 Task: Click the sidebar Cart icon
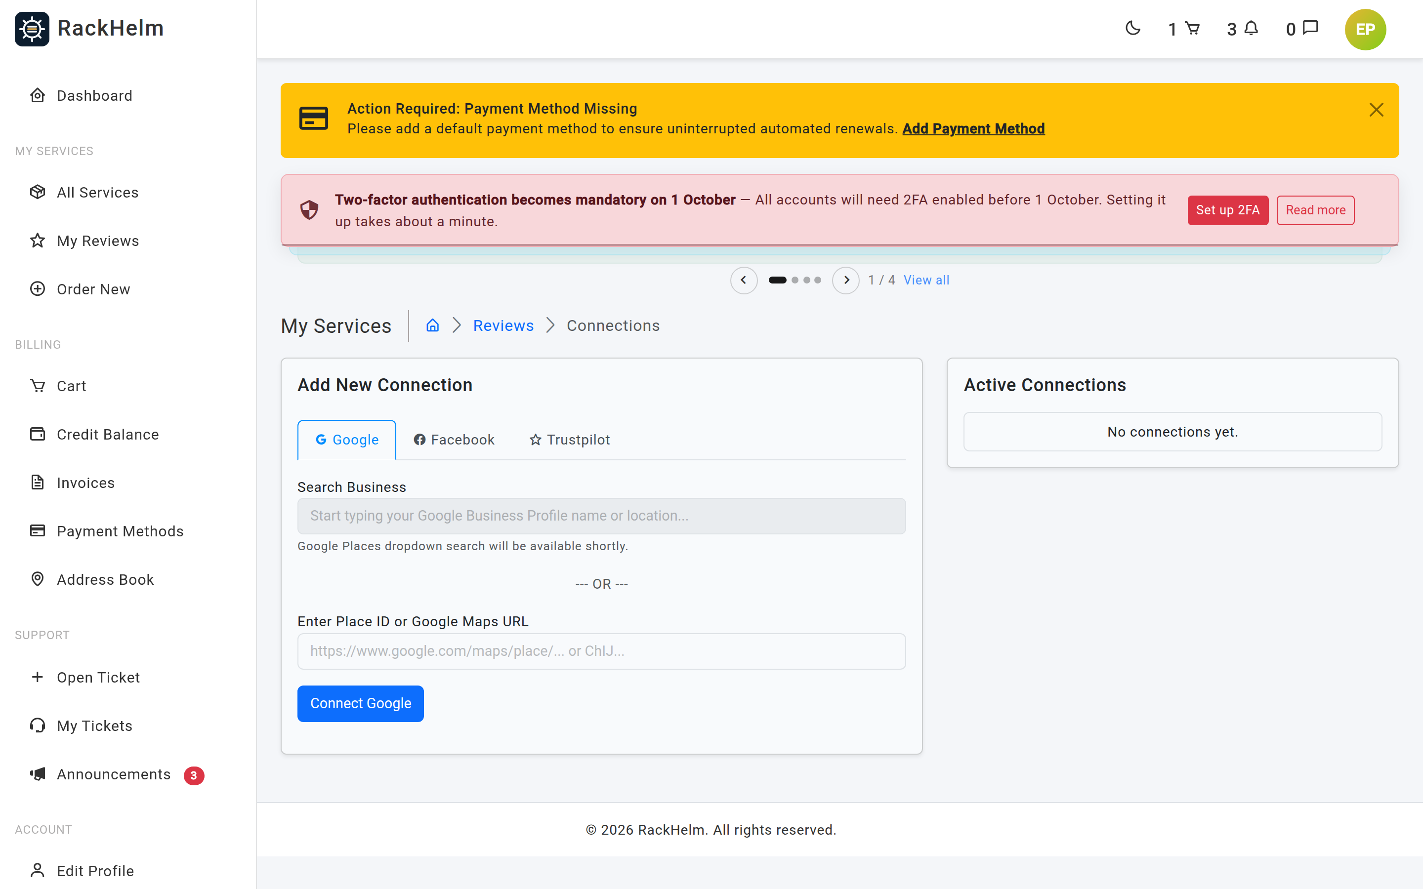[38, 386]
